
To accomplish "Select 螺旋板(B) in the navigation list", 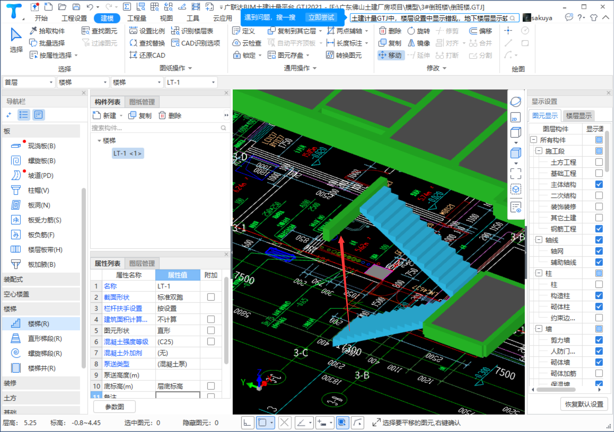I will point(42,161).
